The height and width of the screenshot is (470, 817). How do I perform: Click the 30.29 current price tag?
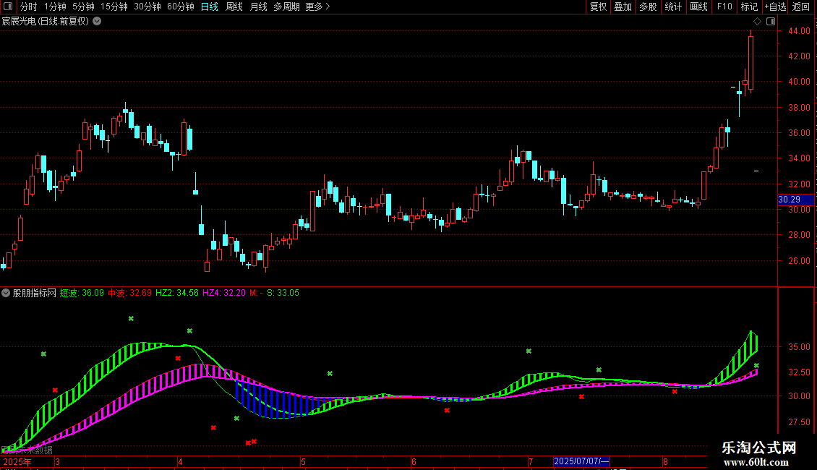795,200
